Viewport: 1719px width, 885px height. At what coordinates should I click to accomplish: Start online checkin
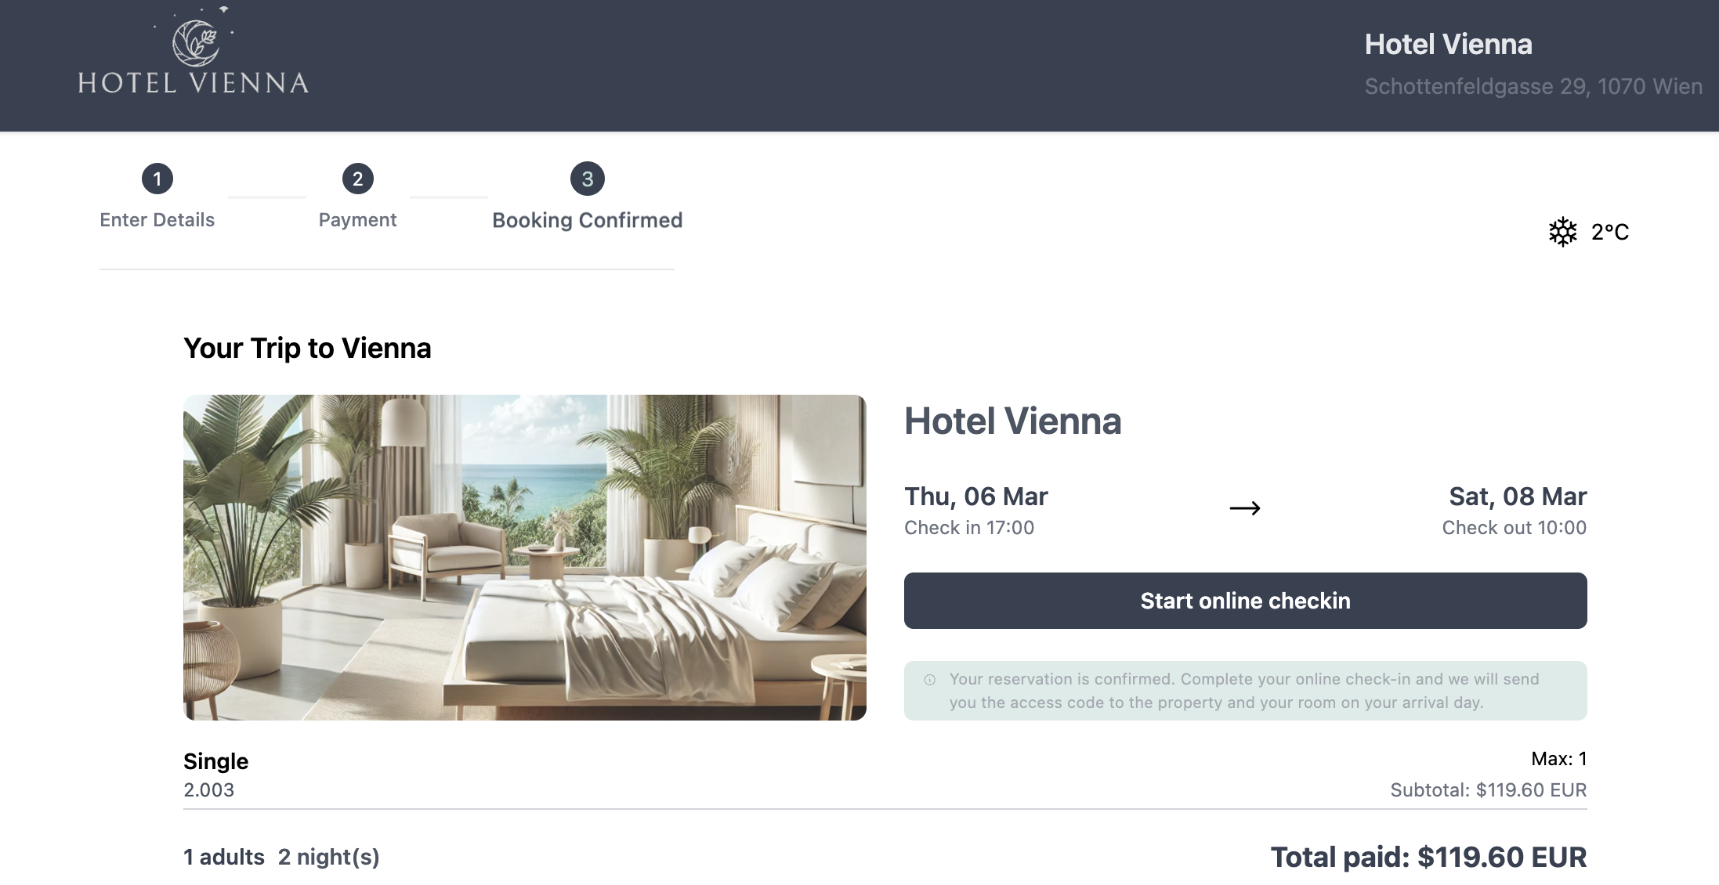point(1246,601)
